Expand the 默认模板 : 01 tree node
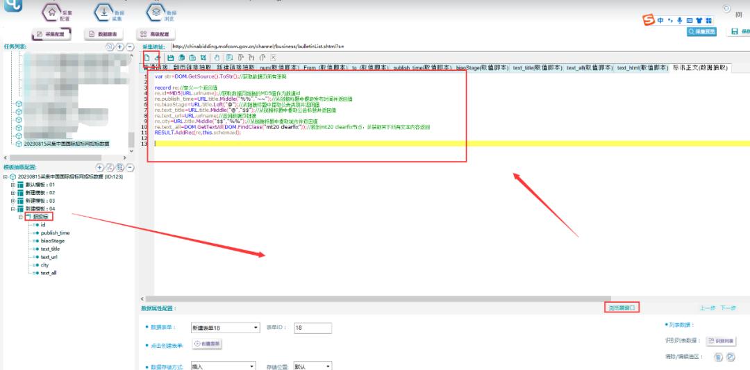Image resolution: width=750 pixels, height=370 pixels. point(12,185)
